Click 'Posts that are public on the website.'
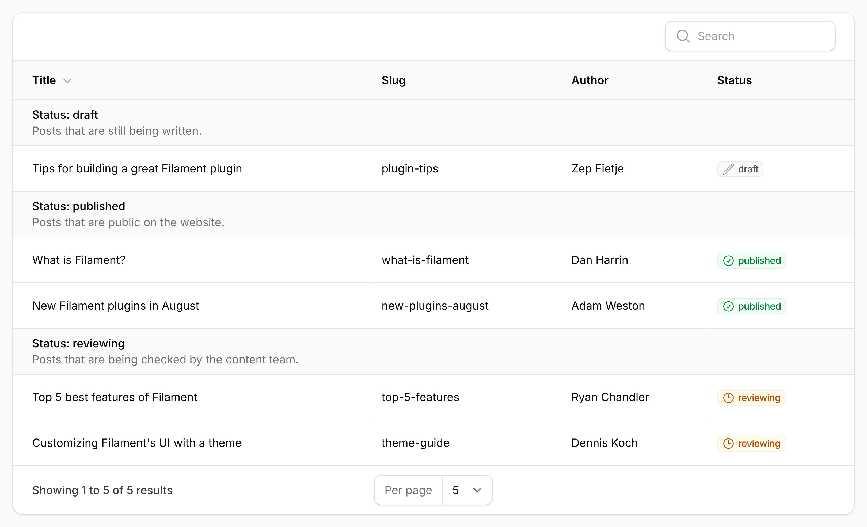 [128, 222]
